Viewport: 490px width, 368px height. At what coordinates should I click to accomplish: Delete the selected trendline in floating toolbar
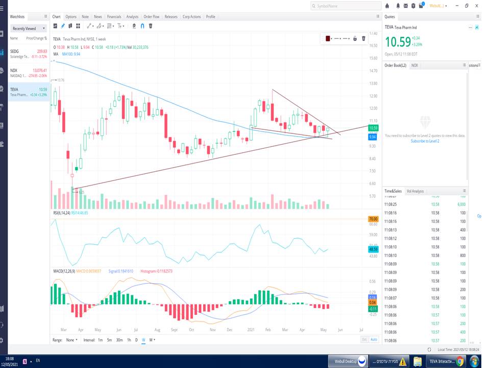[x=363, y=38]
